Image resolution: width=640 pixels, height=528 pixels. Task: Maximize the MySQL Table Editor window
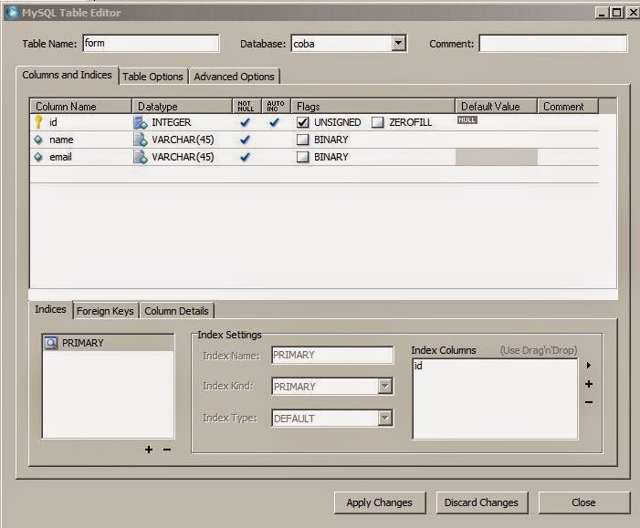coord(617,13)
